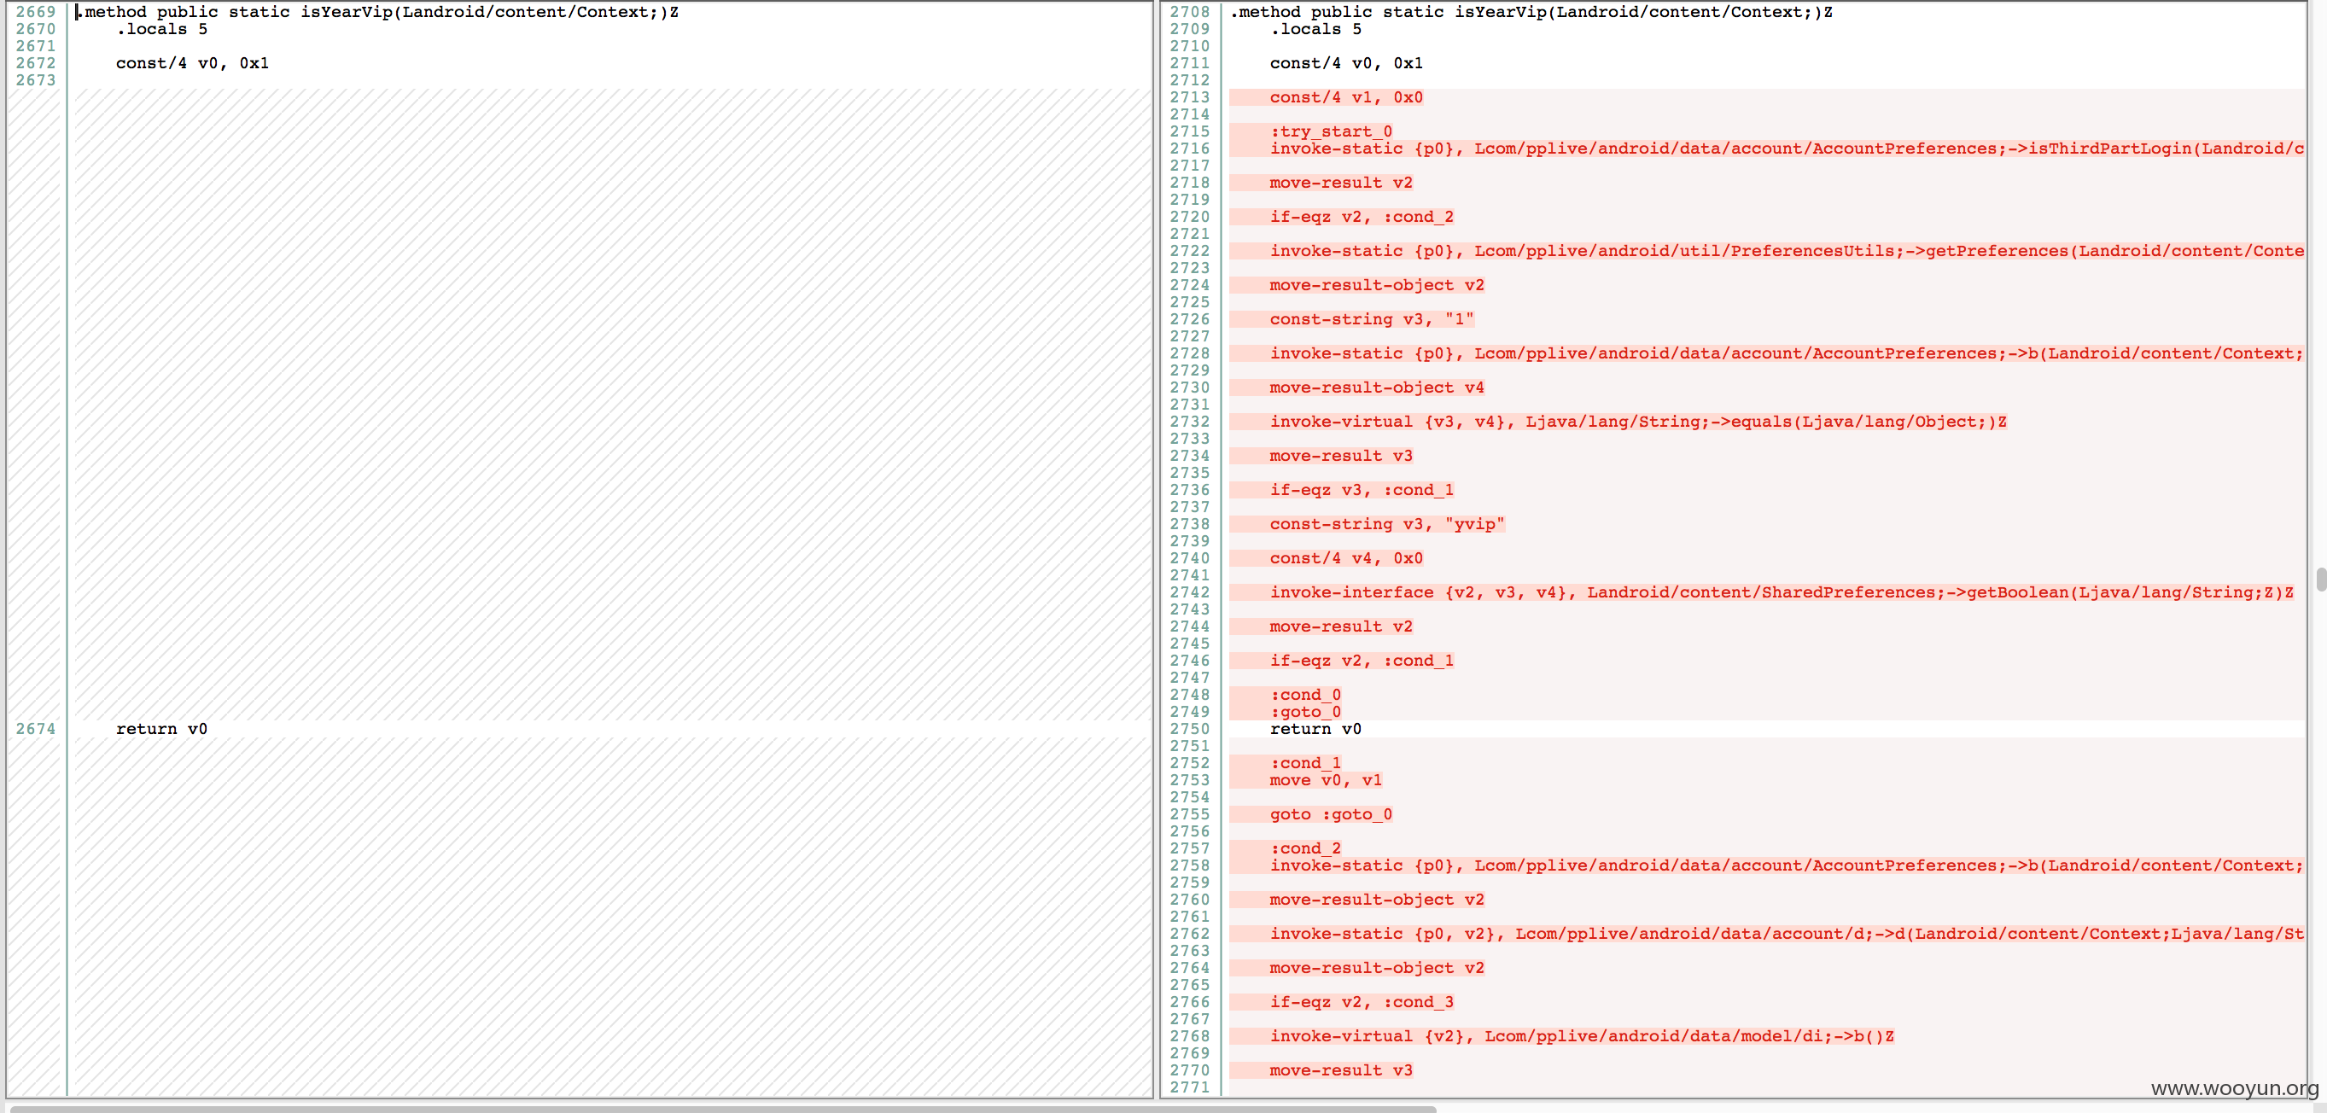Click the AccountPreferences;->b invoke-static on line 2728
The width and height of the screenshot is (2327, 1113).
tap(1787, 354)
